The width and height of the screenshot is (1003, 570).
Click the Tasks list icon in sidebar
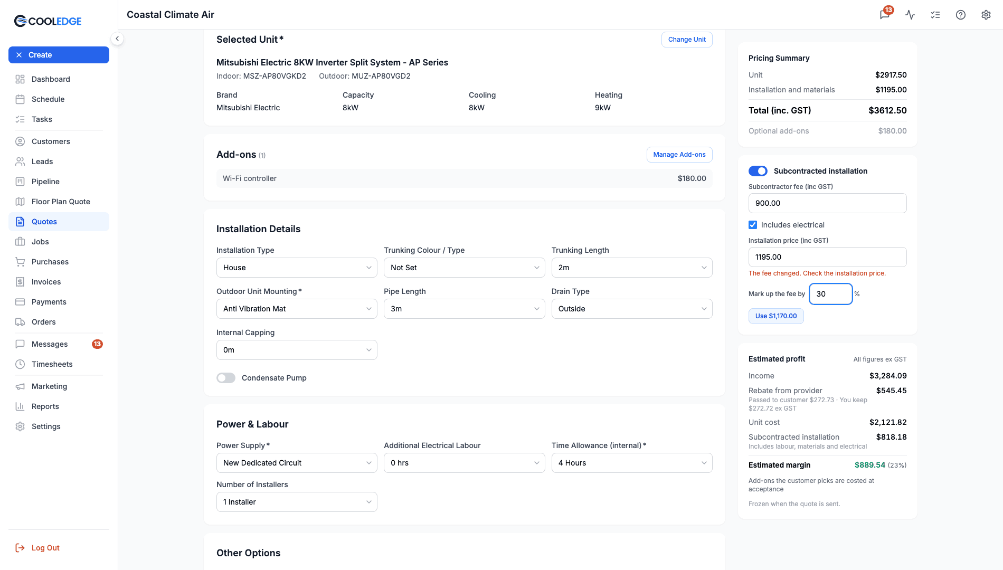pos(20,119)
